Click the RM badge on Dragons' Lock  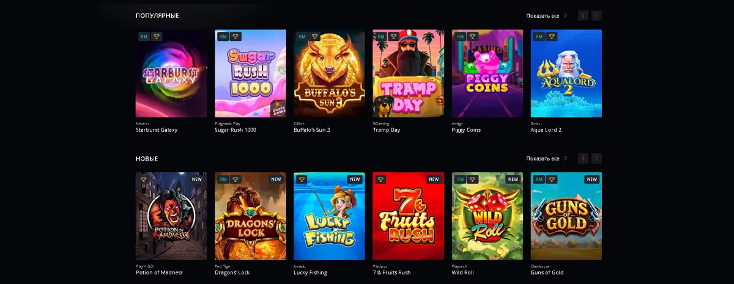point(223,180)
